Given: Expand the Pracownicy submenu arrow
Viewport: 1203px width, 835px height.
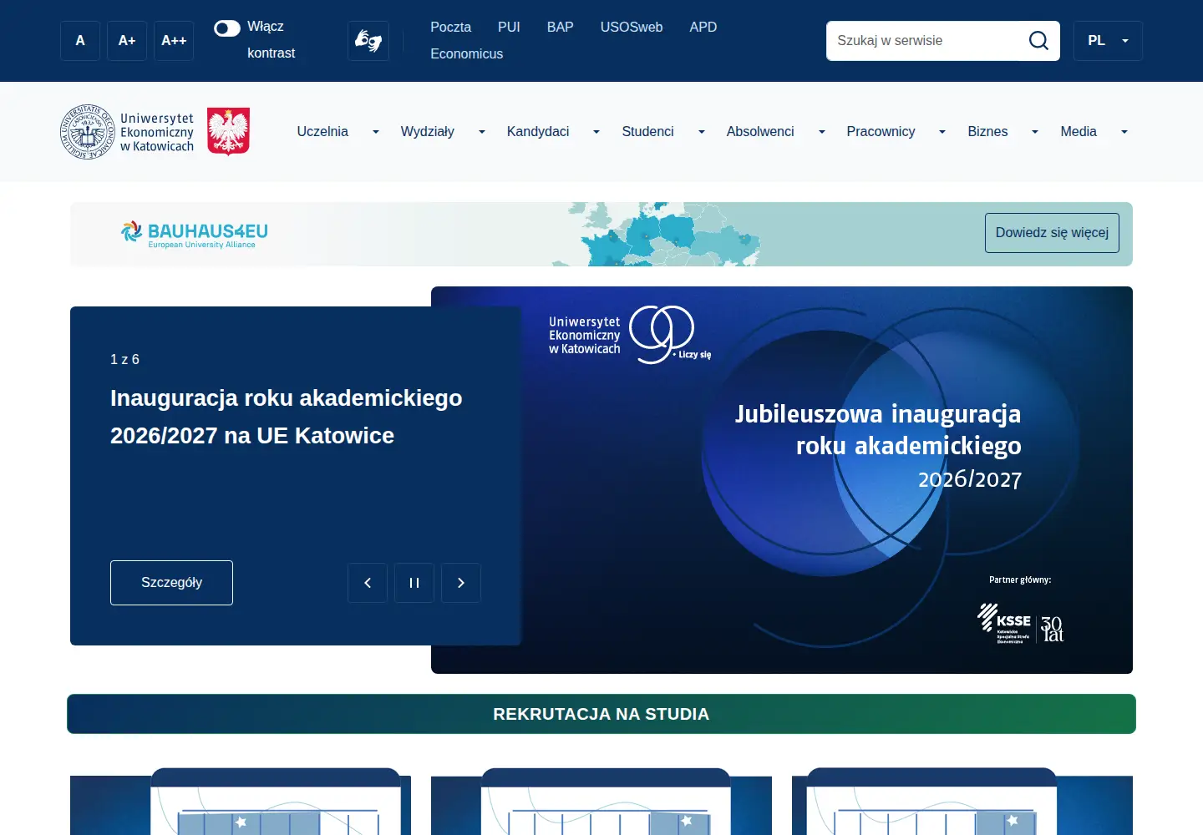Looking at the screenshot, I should pyautogui.click(x=942, y=132).
